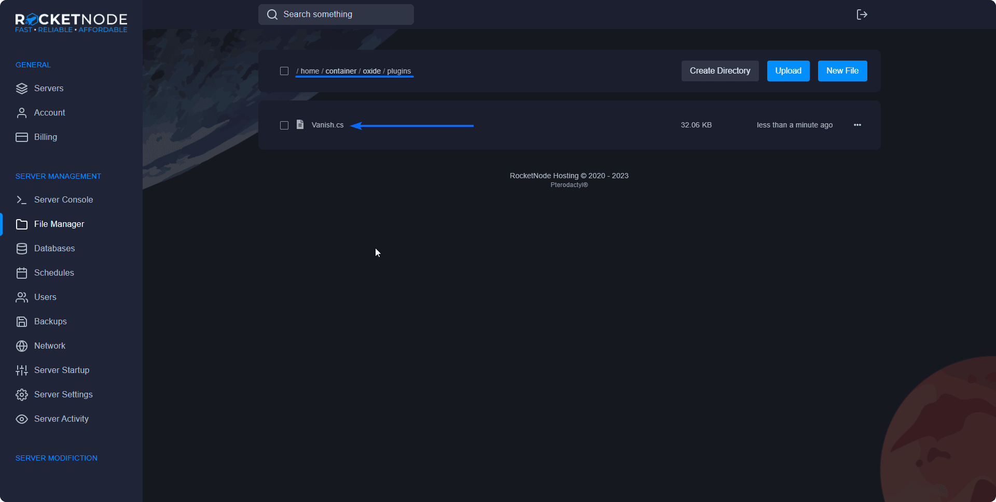Click the Server Settings gear icon
This screenshot has height=502, width=996.
click(x=22, y=395)
